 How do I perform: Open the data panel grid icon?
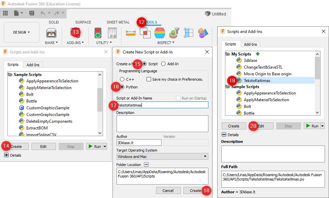tap(5, 13)
